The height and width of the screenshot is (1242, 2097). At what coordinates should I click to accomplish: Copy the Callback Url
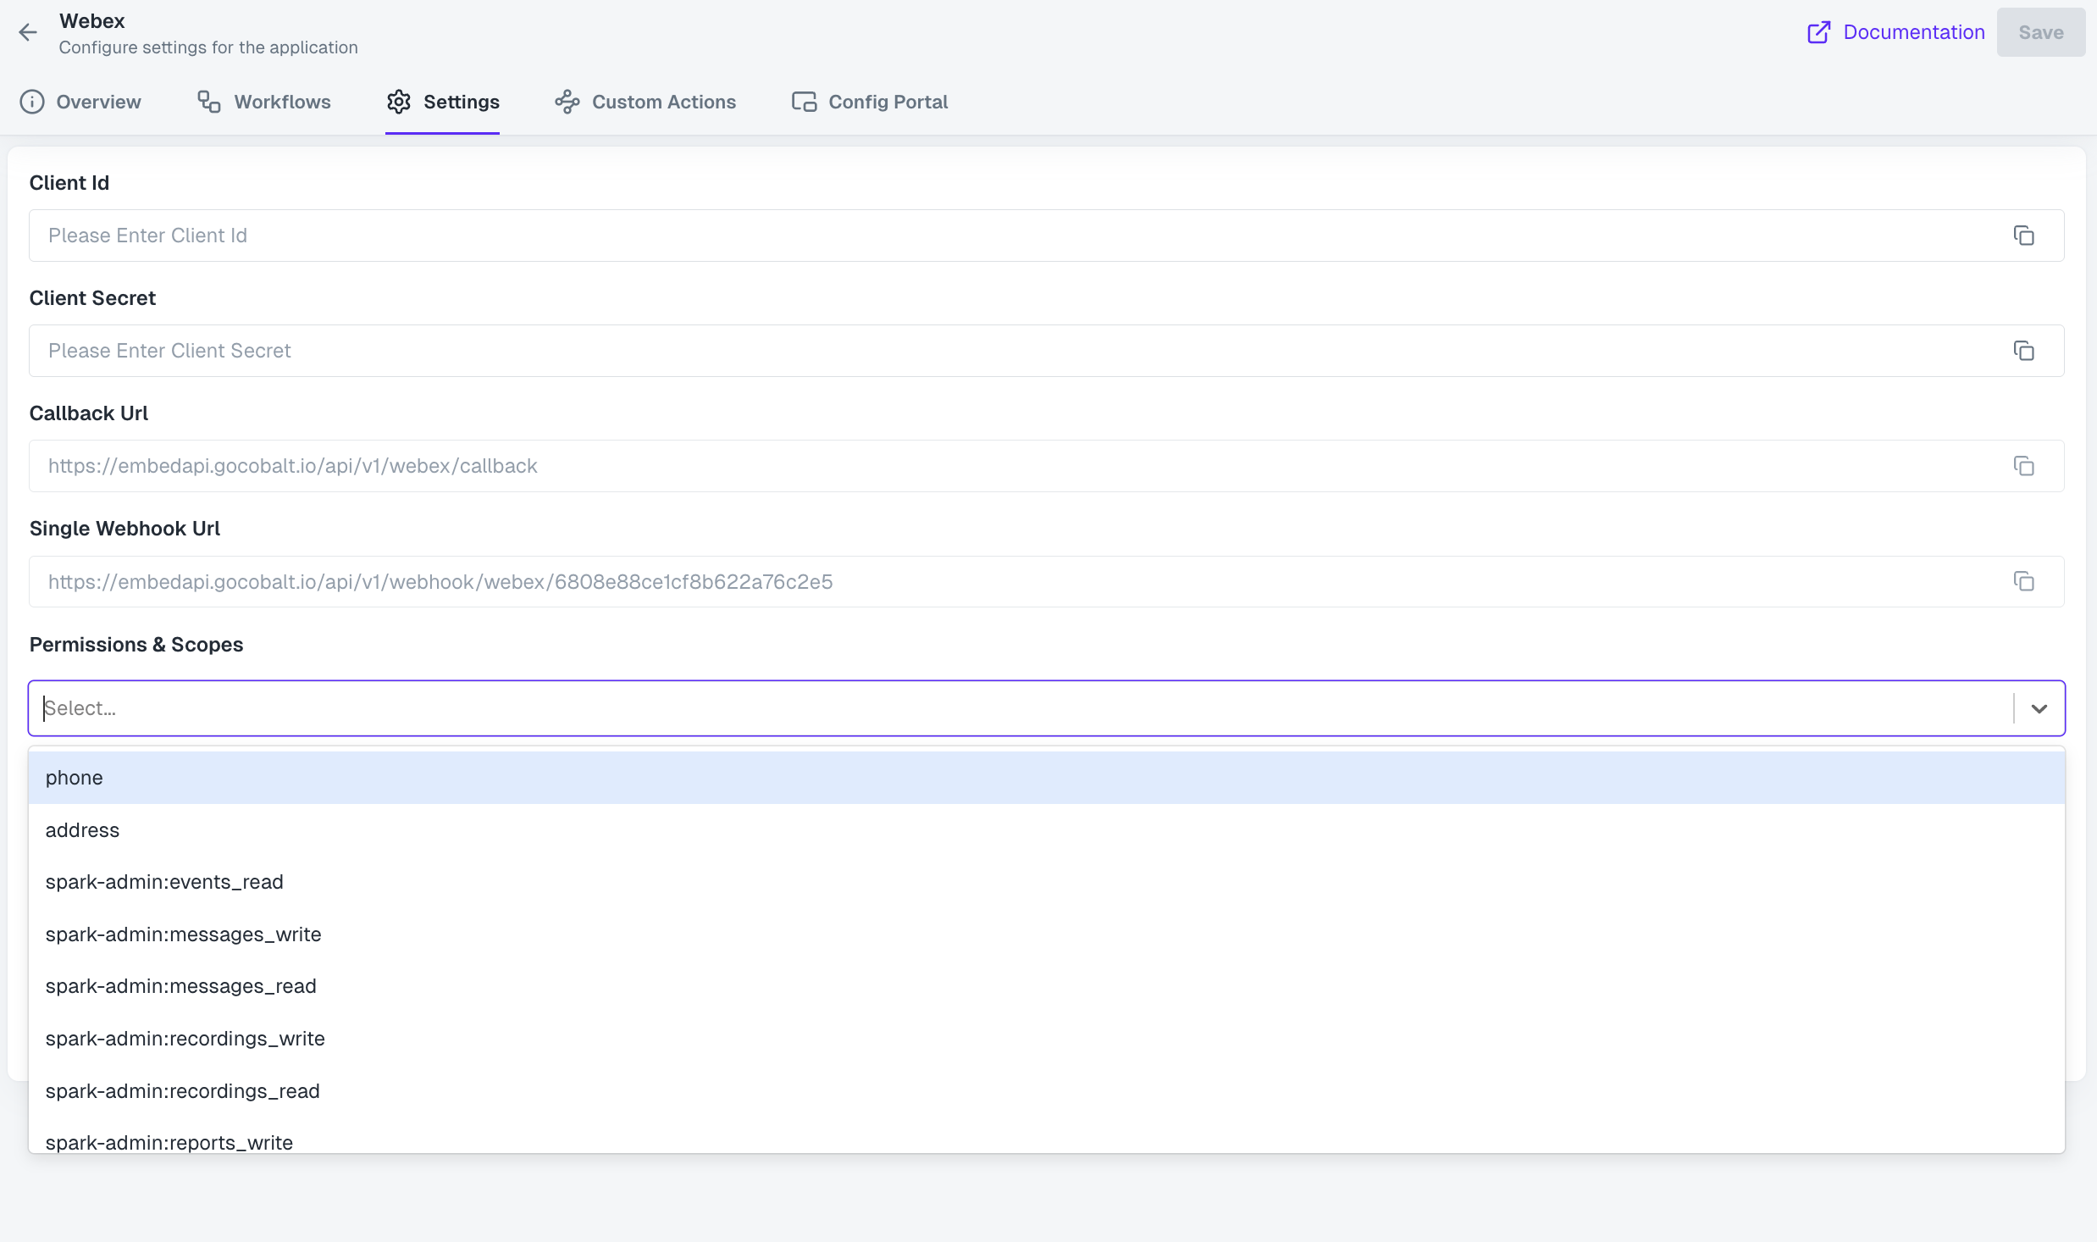click(x=2025, y=466)
